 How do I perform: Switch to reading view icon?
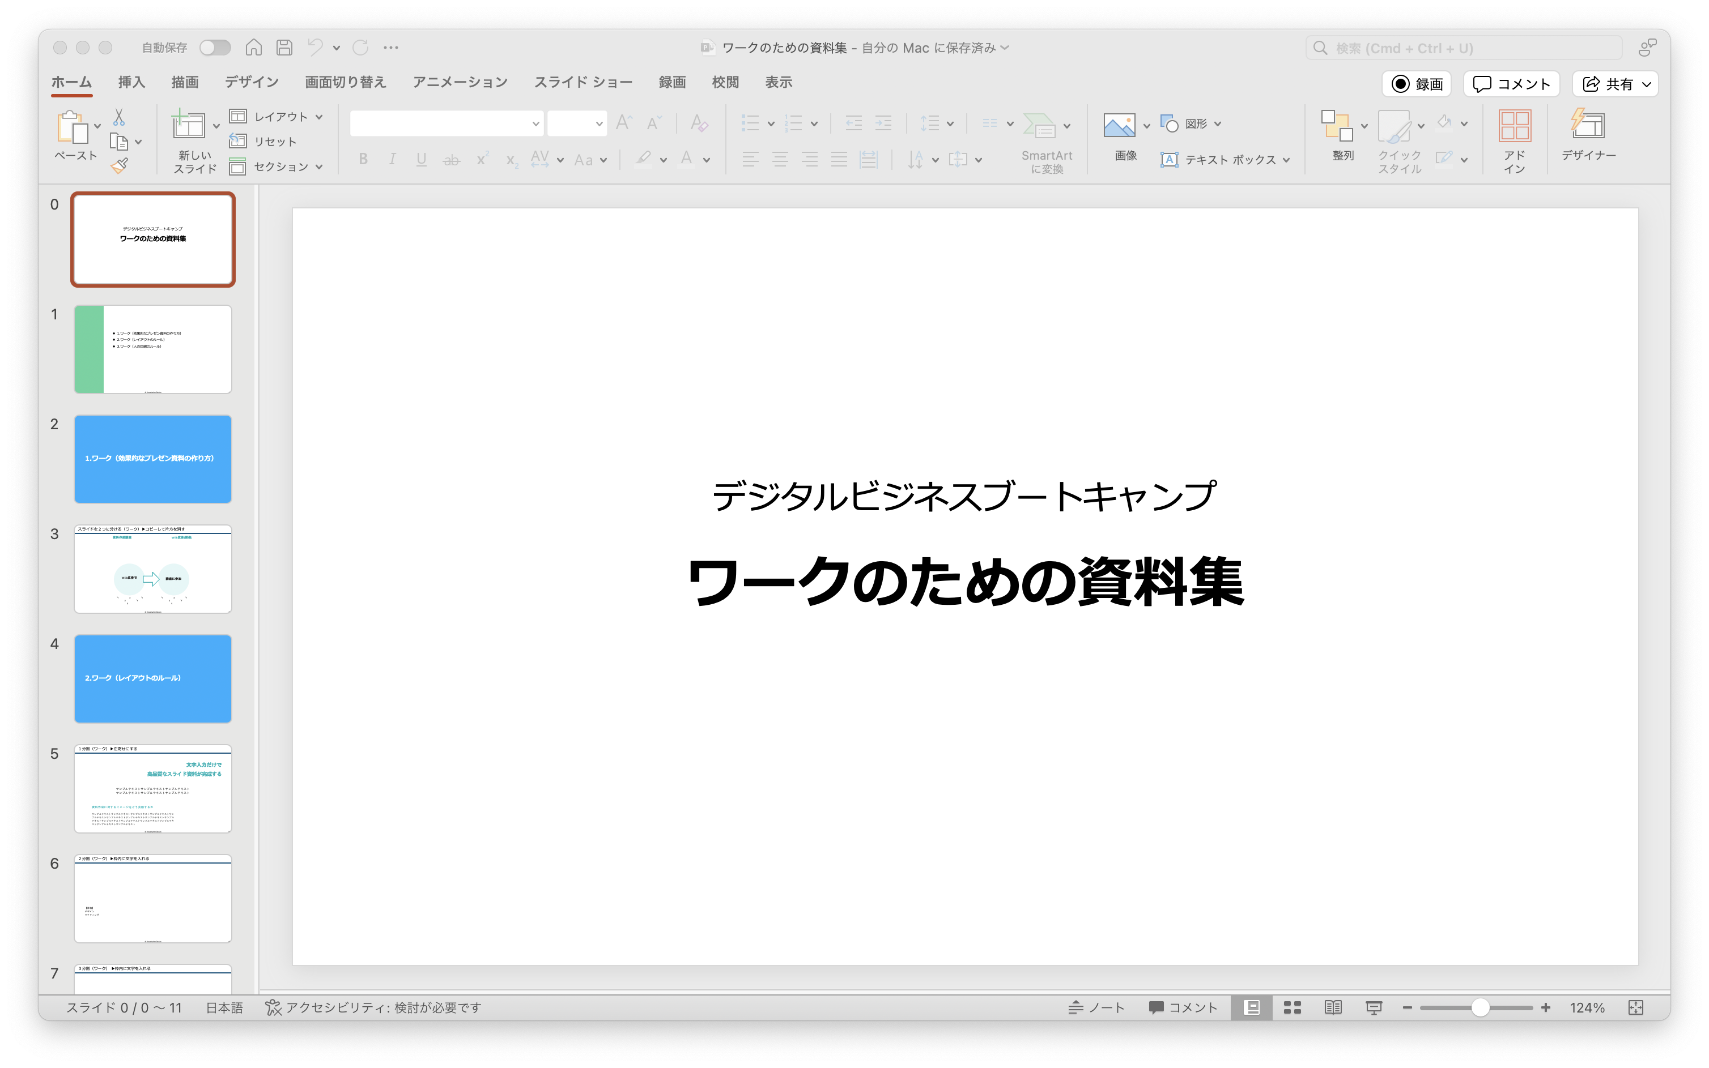(x=1333, y=1008)
